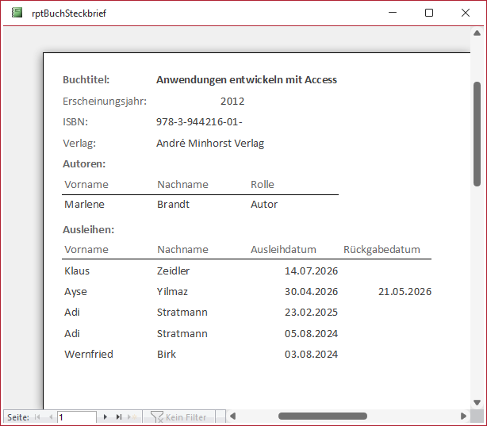
Task: Click the Rückgabedatum column header
Action: click(382, 250)
